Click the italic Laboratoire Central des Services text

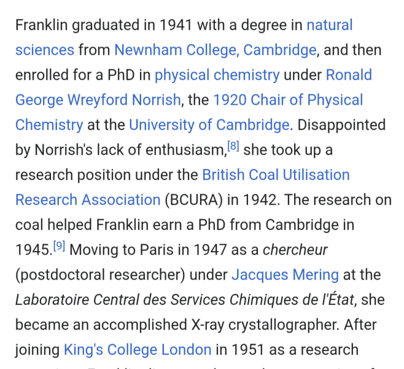point(123,300)
